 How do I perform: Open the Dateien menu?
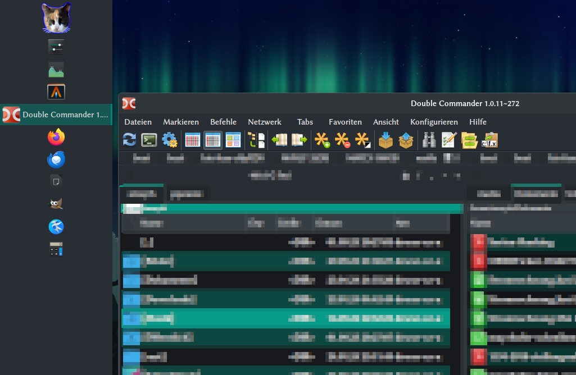tap(138, 122)
